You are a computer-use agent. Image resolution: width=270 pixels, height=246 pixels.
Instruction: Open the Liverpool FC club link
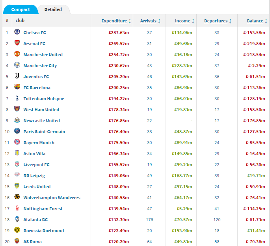pos(37,164)
